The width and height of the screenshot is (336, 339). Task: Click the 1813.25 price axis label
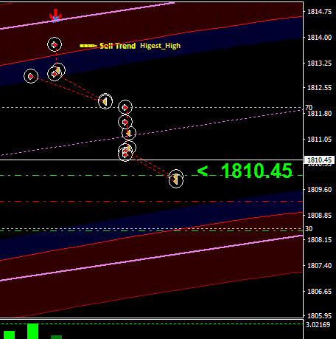(319, 64)
